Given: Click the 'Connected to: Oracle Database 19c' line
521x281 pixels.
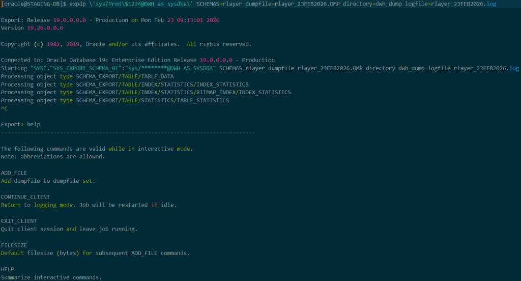Looking at the screenshot, I should [x=137, y=60].
